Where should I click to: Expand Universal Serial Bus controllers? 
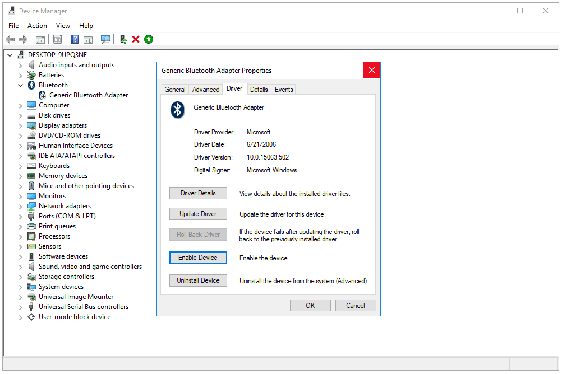(x=21, y=307)
